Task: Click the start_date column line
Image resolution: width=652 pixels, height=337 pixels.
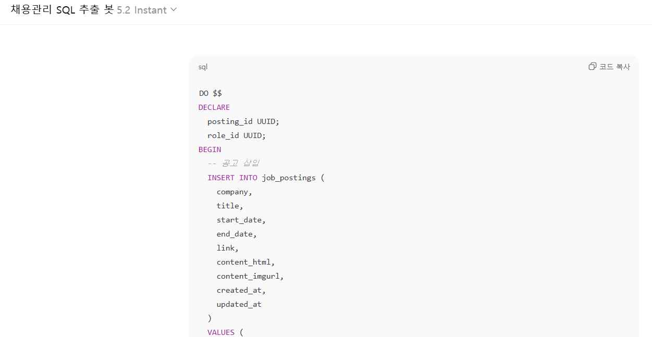Action: [241, 220]
